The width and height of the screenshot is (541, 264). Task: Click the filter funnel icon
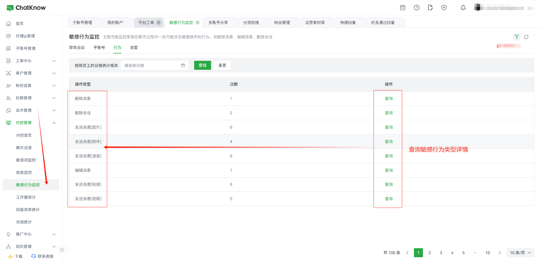coord(516,37)
